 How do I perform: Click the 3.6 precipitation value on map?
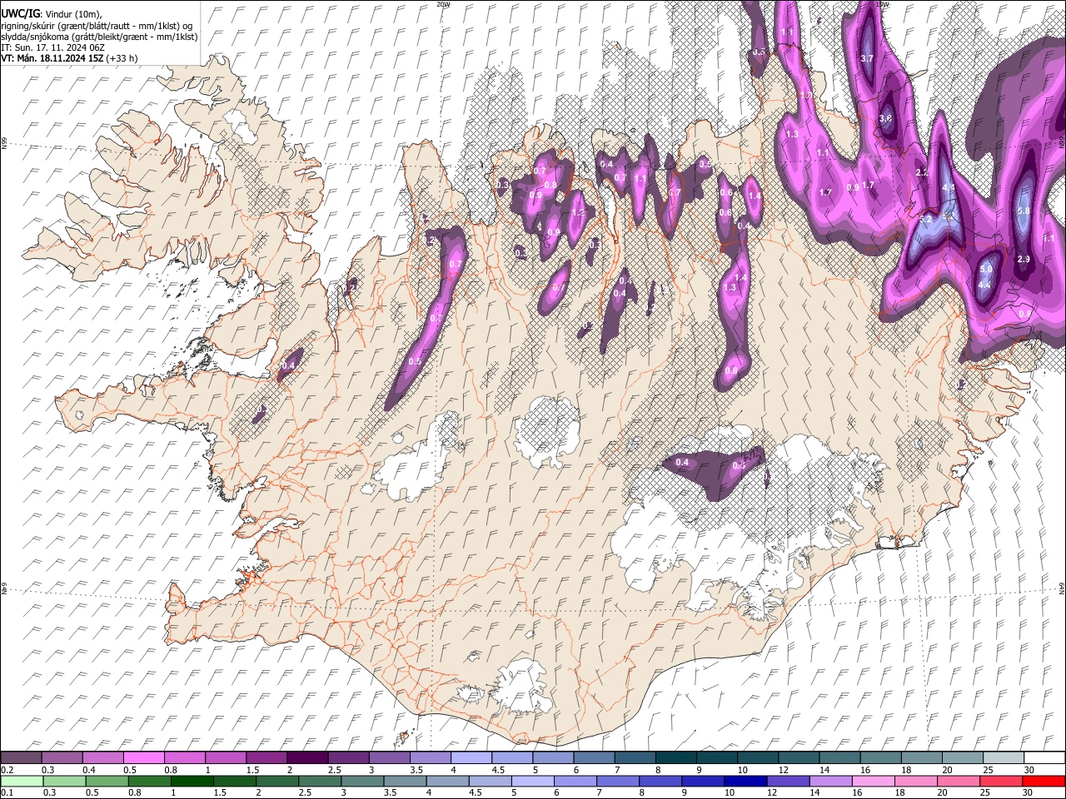tap(885, 118)
